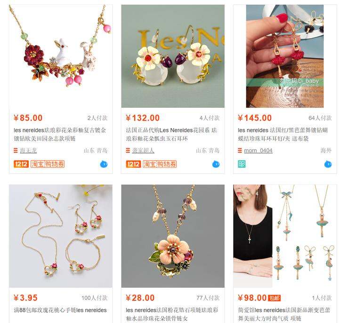Screen dimensions: 339x323
Task: Open the pink flower pendant necklace image
Action: [173, 236]
